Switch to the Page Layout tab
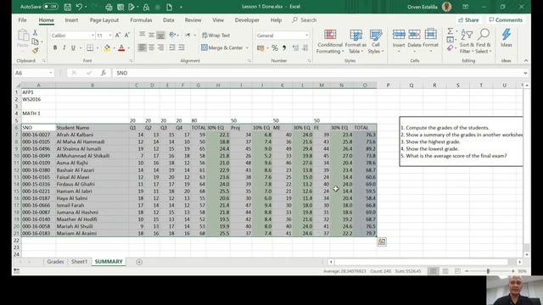Screen dimensions: 543x305 coord(104,20)
